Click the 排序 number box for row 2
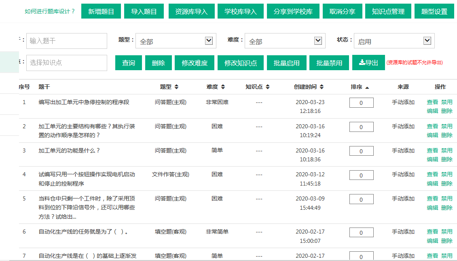The image size is (457, 261). tap(361, 127)
